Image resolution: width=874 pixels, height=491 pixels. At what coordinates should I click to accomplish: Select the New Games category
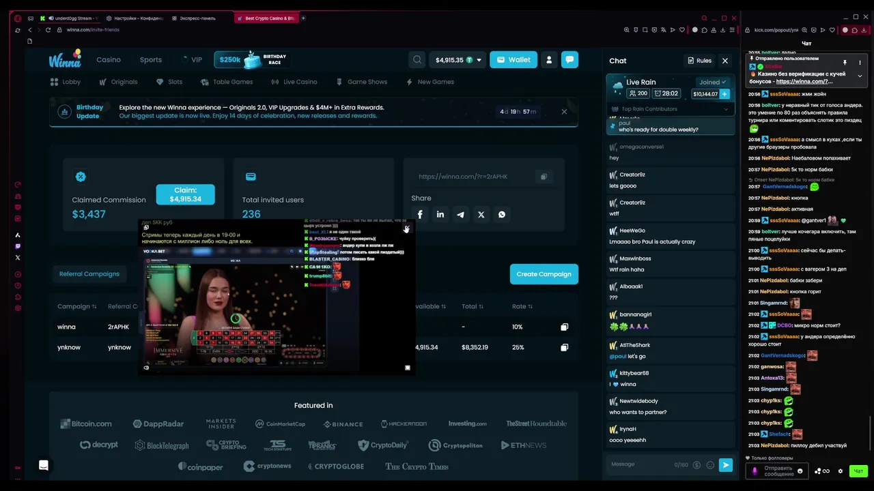pyautogui.click(x=429, y=82)
